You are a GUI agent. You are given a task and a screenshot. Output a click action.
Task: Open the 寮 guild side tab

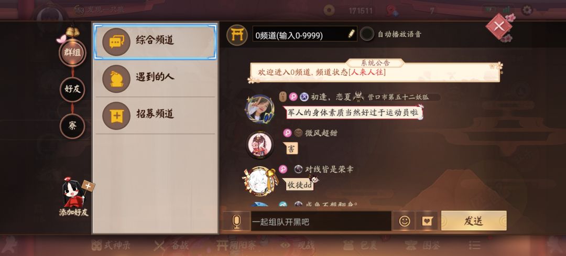(x=72, y=126)
